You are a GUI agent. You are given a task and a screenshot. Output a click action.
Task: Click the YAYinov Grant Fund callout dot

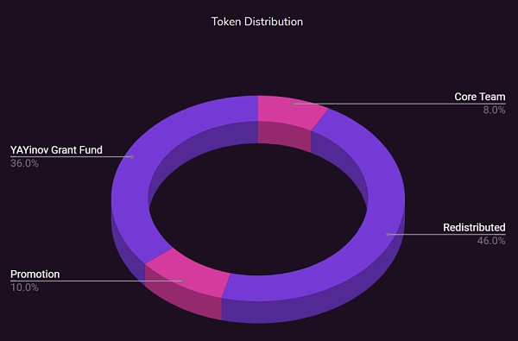pyautogui.click(x=132, y=156)
